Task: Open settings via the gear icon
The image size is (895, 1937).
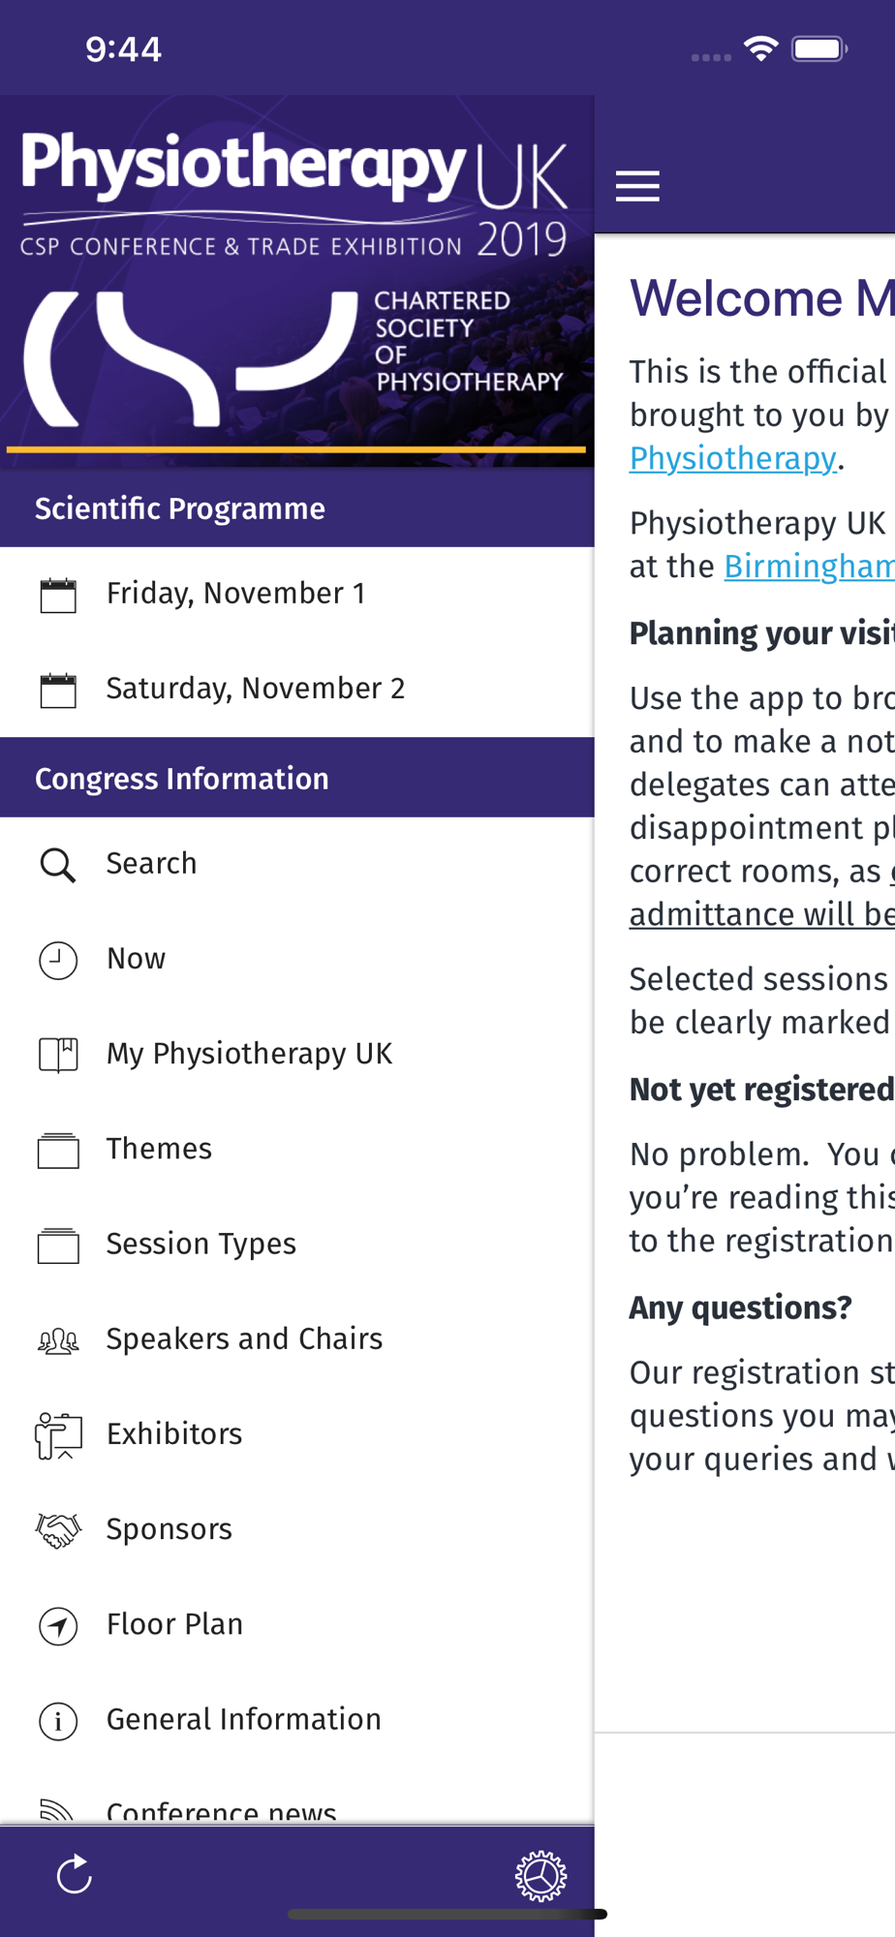Action: click(x=540, y=1876)
